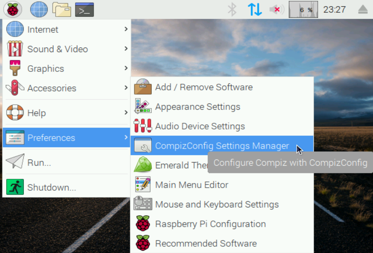This screenshot has height=253, width=373.
Task: Expand the Help submenu arrow
Action: tap(126, 112)
